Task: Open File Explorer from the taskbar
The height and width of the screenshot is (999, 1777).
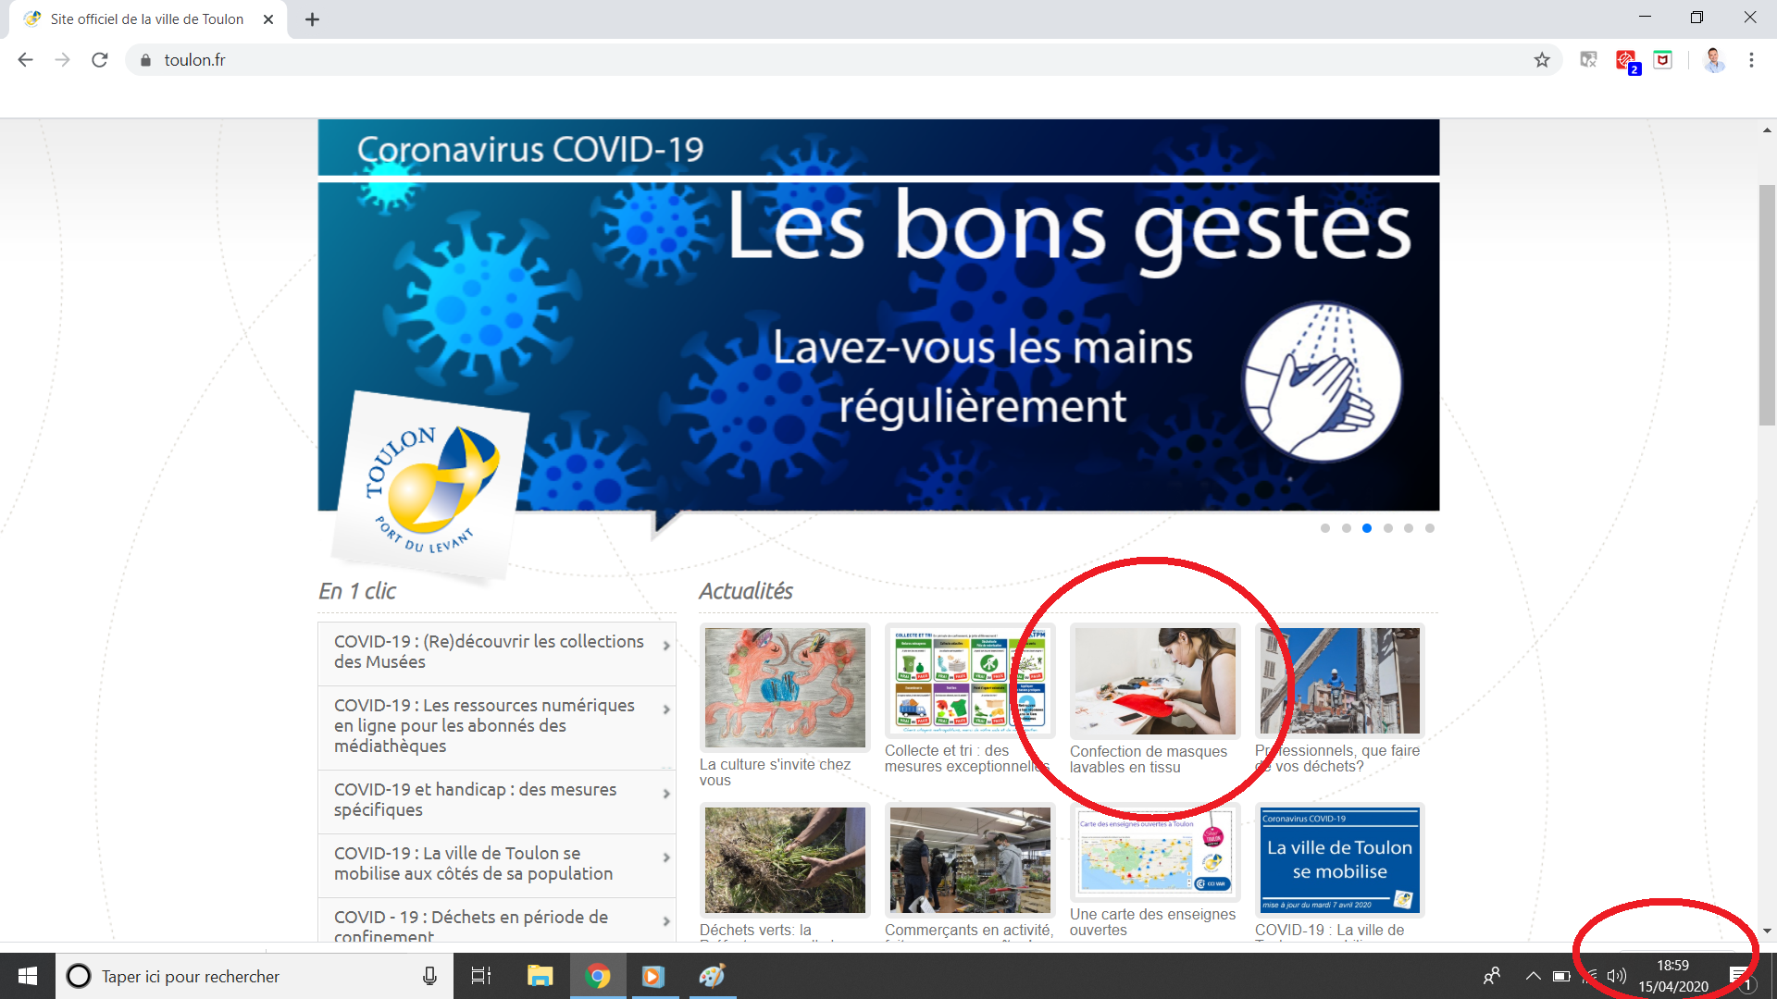Action: pos(540,976)
